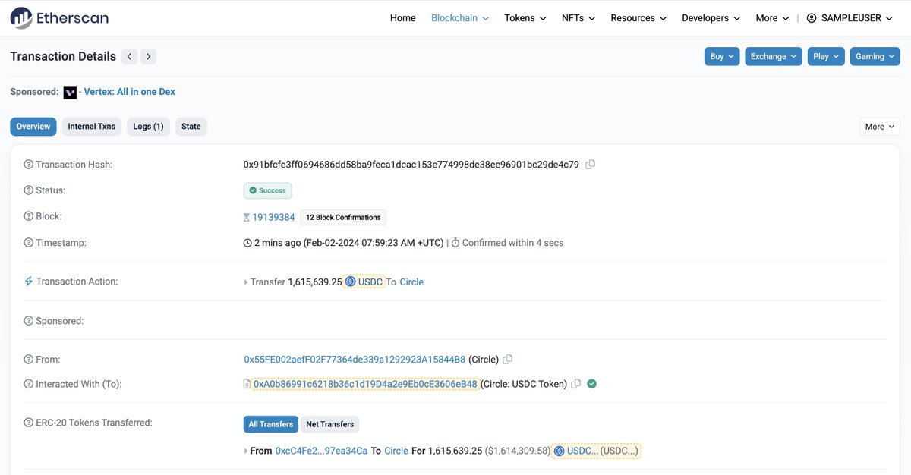The width and height of the screenshot is (911, 475).
Task: Click the USDC coin icon in Transaction Action
Action: pos(350,282)
